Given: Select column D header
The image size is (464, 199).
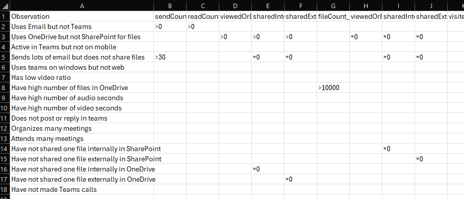Looking at the screenshot, I should [235, 5].
